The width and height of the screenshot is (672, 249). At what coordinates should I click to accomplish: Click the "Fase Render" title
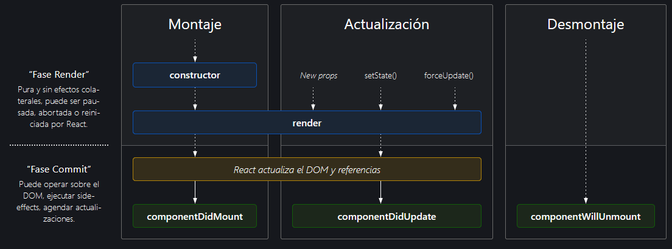[x=58, y=75]
